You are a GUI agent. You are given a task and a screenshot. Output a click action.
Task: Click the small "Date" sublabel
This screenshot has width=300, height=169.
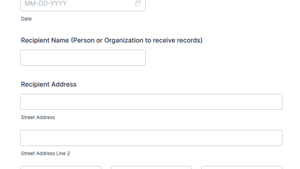(x=26, y=19)
